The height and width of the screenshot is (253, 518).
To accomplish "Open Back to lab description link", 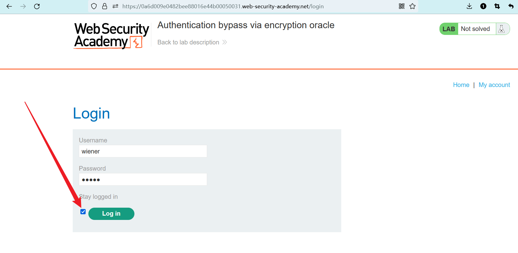I will coord(192,42).
